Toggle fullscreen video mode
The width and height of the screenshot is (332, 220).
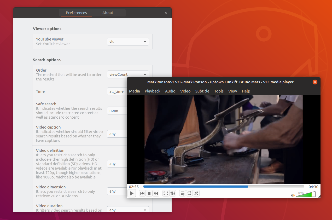pos(166,193)
